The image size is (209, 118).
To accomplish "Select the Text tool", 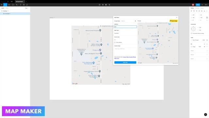I will coord(21,5).
